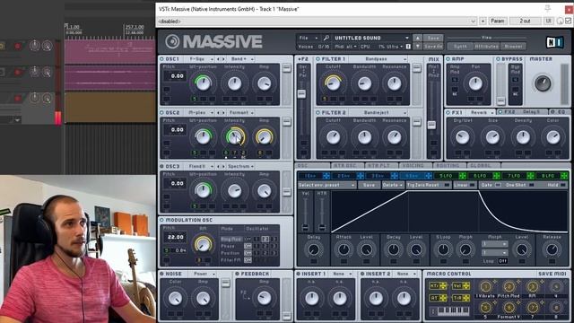This screenshot has height=323, width=574.
Task: Click the Browser view button
Action: coord(513,47)
